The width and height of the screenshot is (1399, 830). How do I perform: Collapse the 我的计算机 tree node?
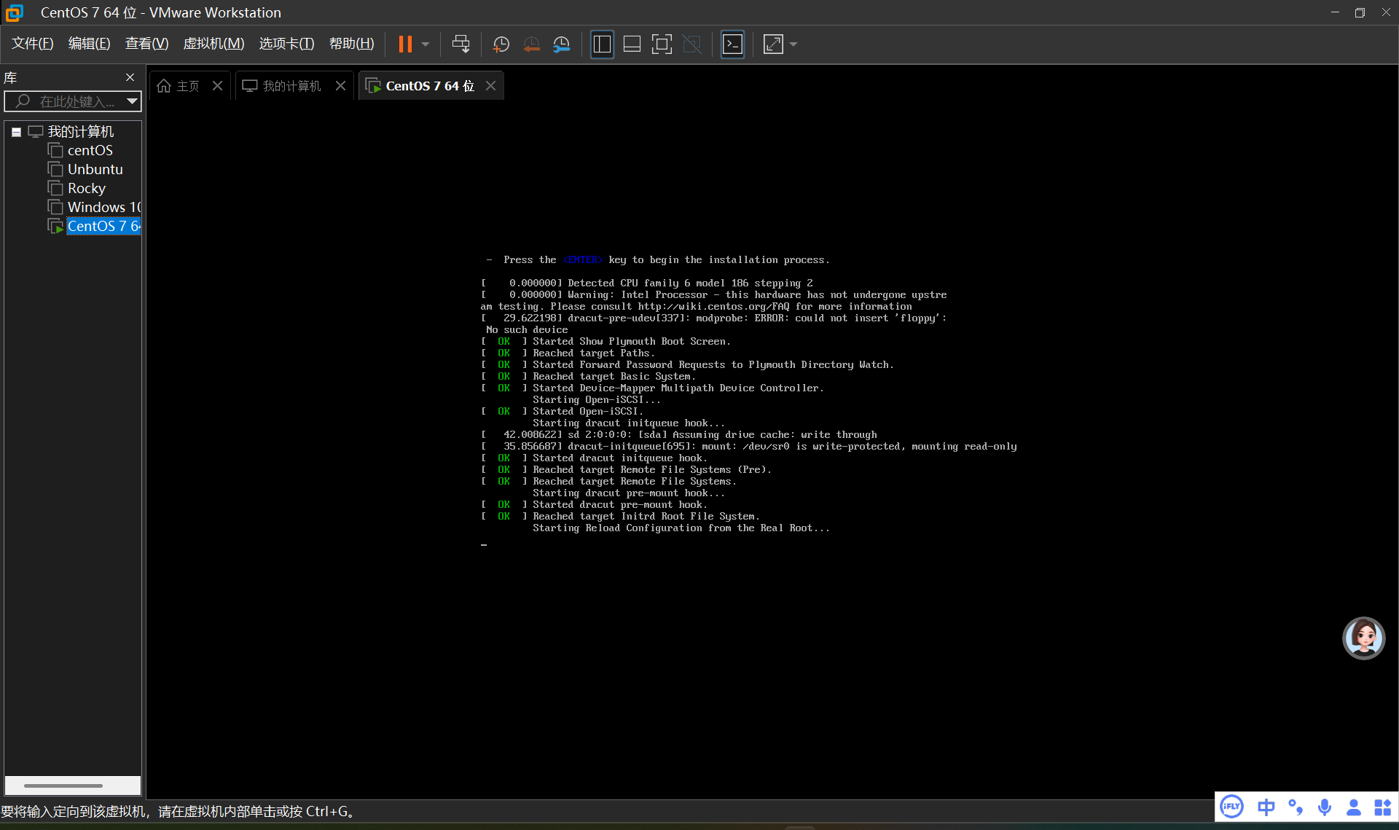click(16, 132)
